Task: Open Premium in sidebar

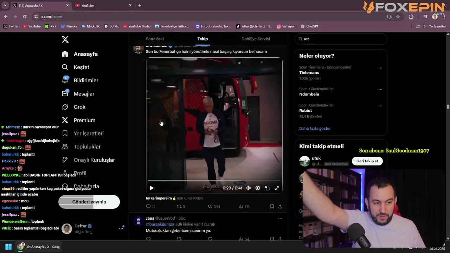Action: tap(78, 120)
